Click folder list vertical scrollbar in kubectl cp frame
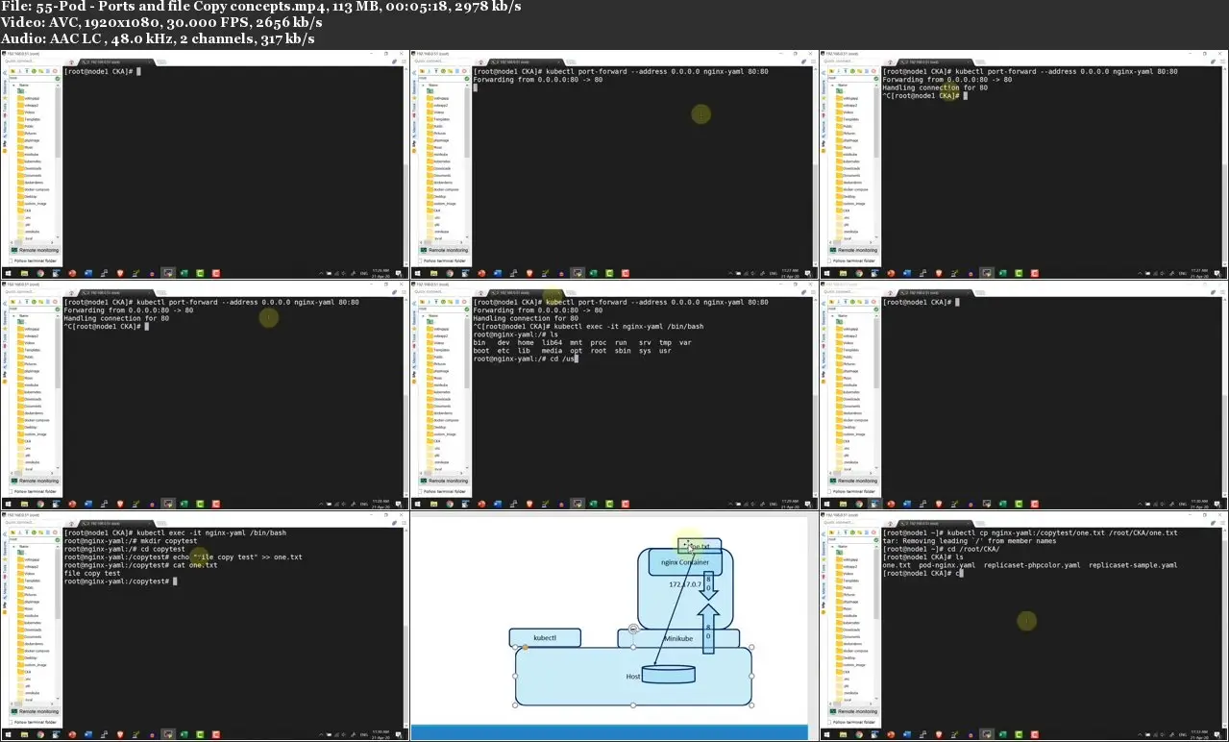This screenshot has height=742, width=1229. pos(876,583)
